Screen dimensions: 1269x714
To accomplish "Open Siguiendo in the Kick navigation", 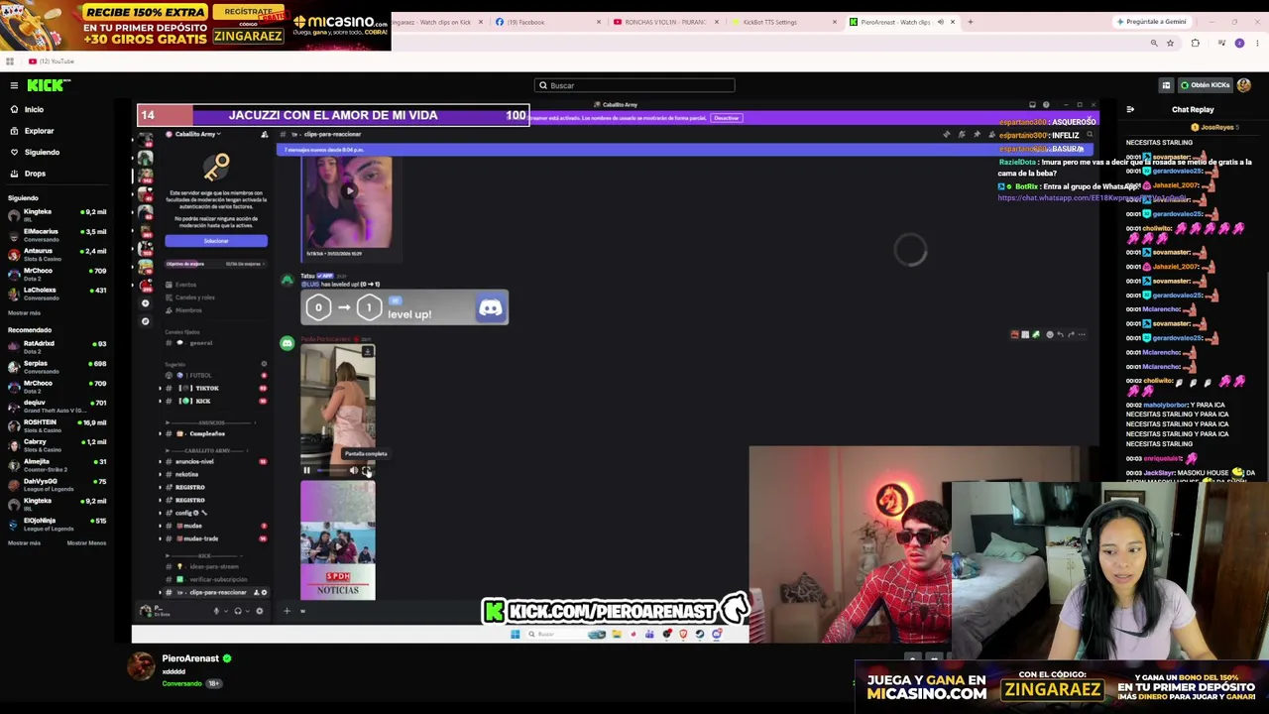I will click(42, 152).
